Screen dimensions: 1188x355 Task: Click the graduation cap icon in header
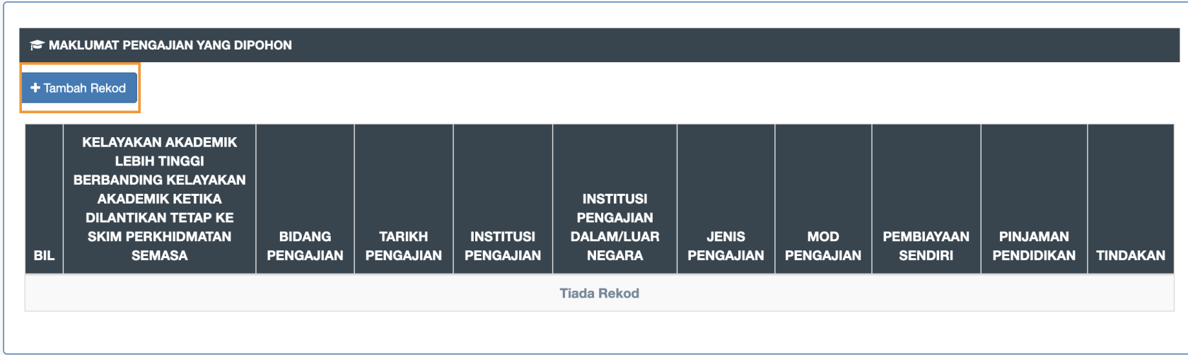37,45
